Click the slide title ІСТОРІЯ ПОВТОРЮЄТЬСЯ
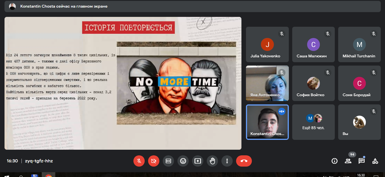The image size is (385, 177). [x=128, y=28]
